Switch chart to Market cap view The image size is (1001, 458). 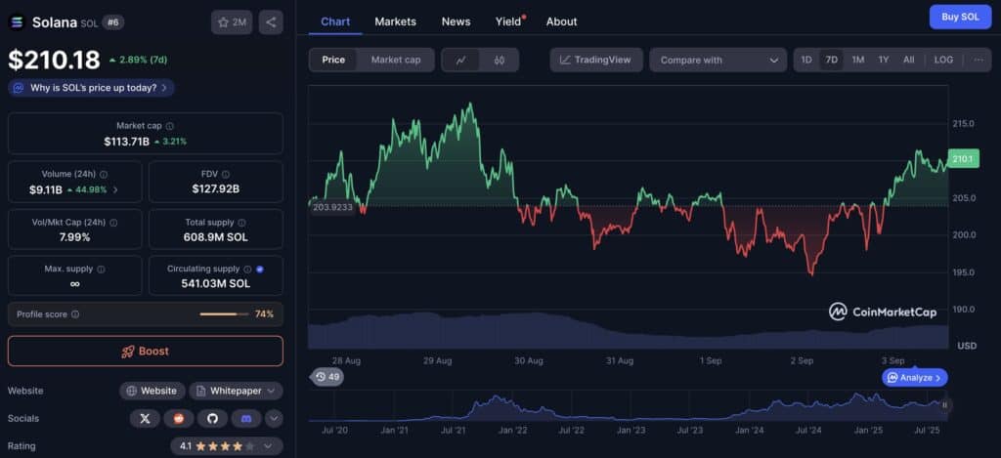396,60
